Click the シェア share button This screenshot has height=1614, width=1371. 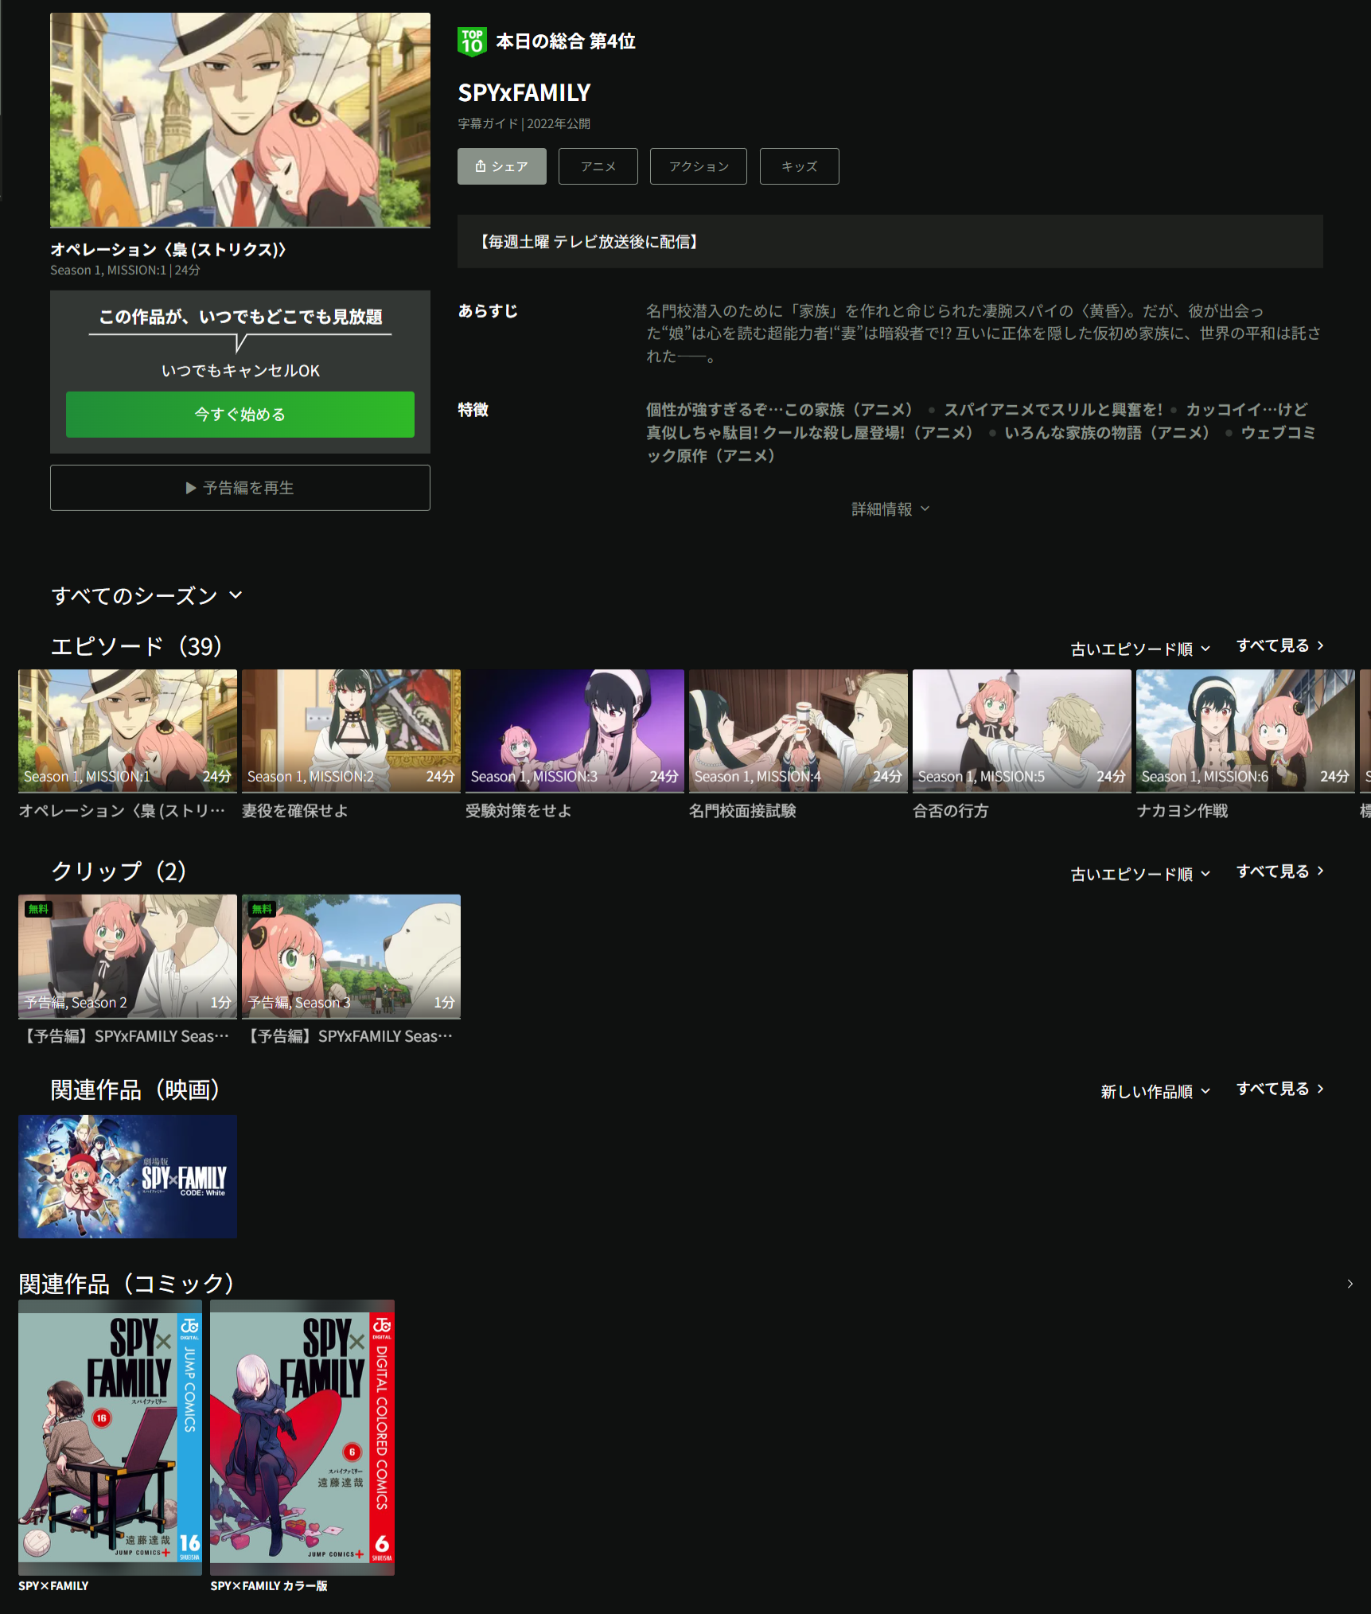tap(501, 166)
